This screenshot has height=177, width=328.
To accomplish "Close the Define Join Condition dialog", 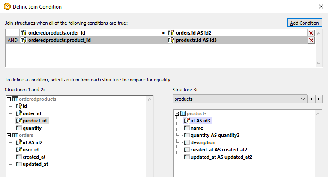I will 321,6.
